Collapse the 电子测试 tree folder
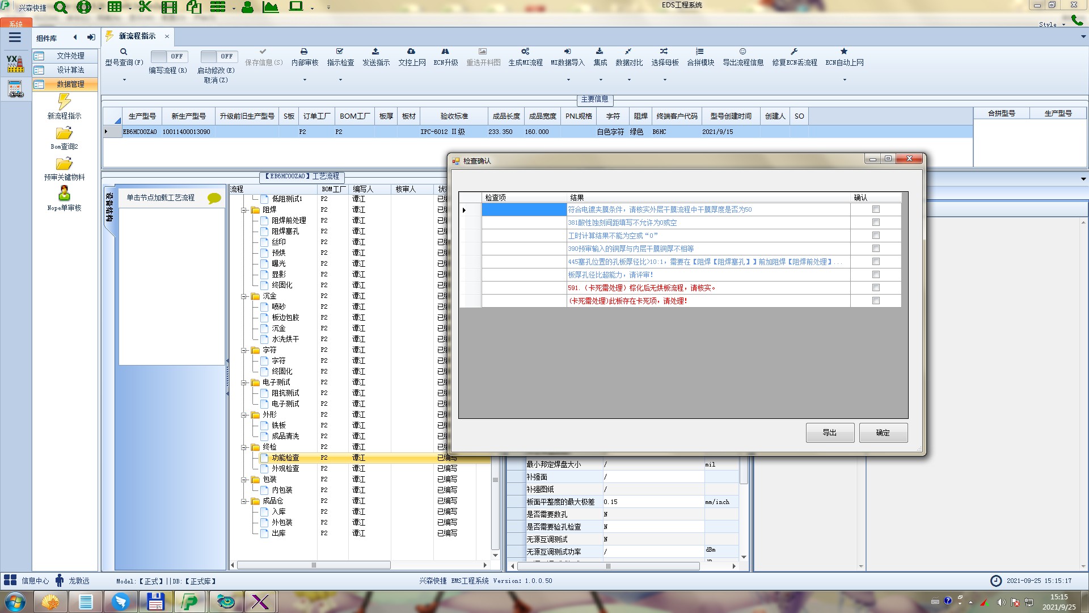1089x613 pixels. click(244, 383)
